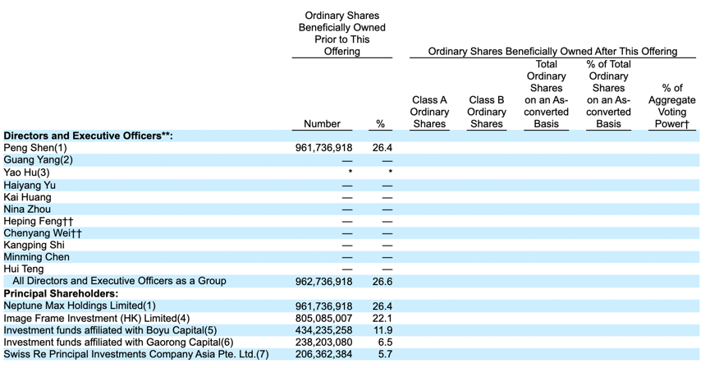This screenshot has height=368, width=710.
Task: Click Ordinary Shares Beneficially Owned Prior to This Offering
Action: (x=342, y=34)
